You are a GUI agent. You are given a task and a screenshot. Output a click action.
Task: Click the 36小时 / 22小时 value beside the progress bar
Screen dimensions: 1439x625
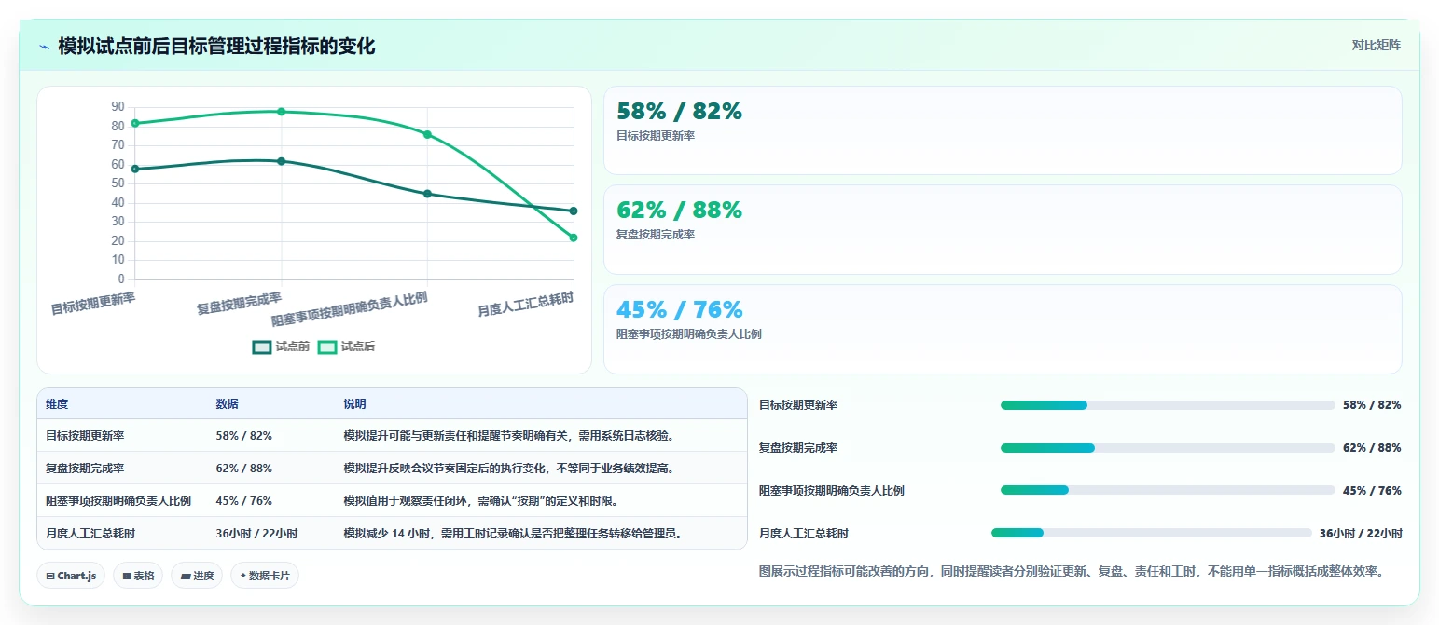click(1361, 534)
